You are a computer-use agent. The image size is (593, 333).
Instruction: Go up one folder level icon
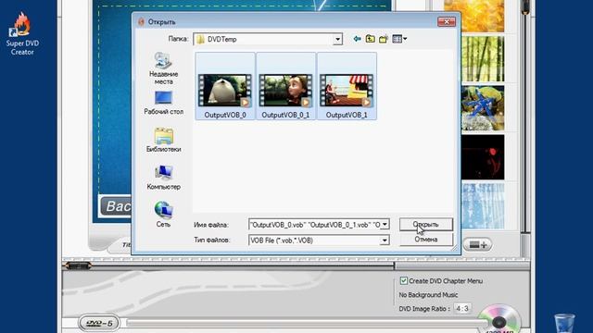[371, 39]
